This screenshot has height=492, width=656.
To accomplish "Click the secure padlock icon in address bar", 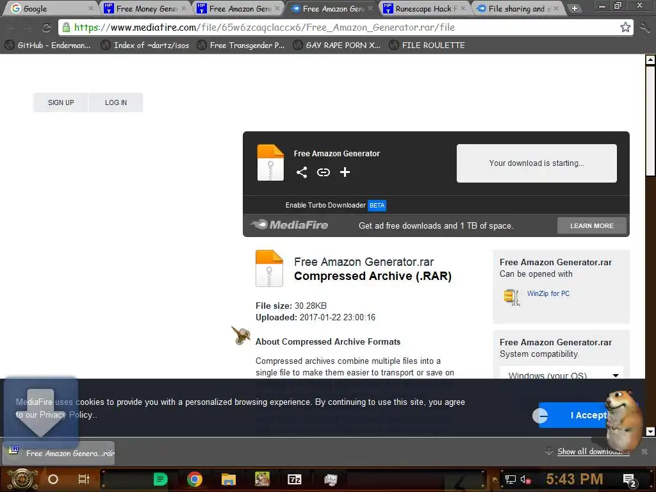I will [66, 28].
